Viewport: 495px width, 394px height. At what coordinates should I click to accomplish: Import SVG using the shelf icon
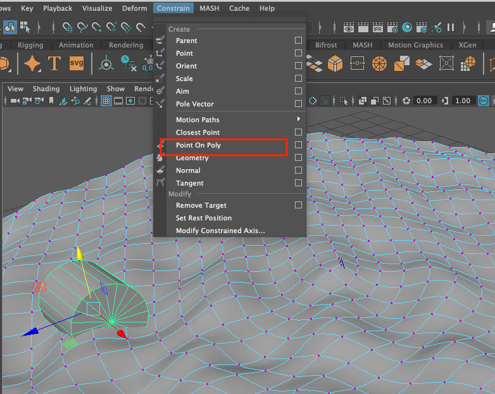[x=77, y=63]
